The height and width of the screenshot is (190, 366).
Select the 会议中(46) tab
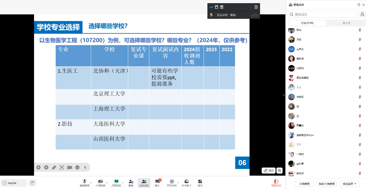pos(307,23)
